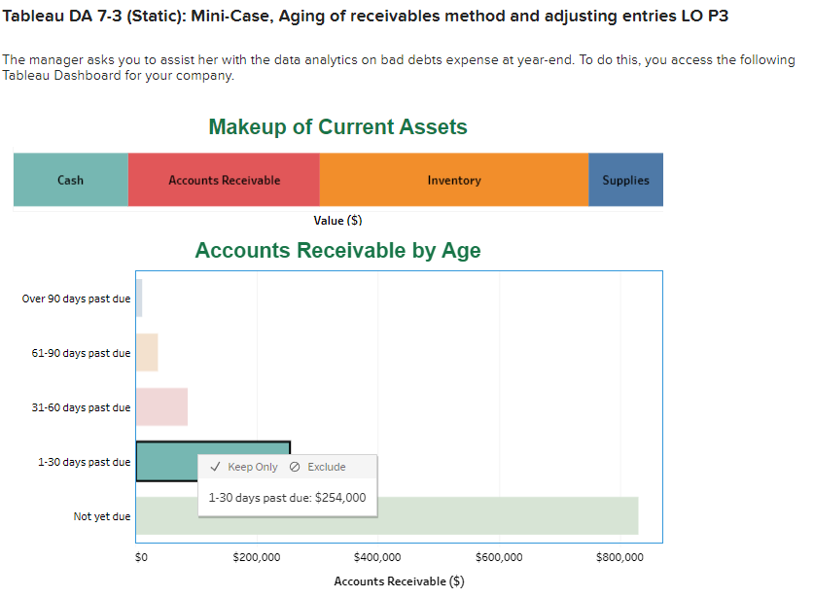
Task: Click the blue Supplies segment
Action: [x=626, y=180]
